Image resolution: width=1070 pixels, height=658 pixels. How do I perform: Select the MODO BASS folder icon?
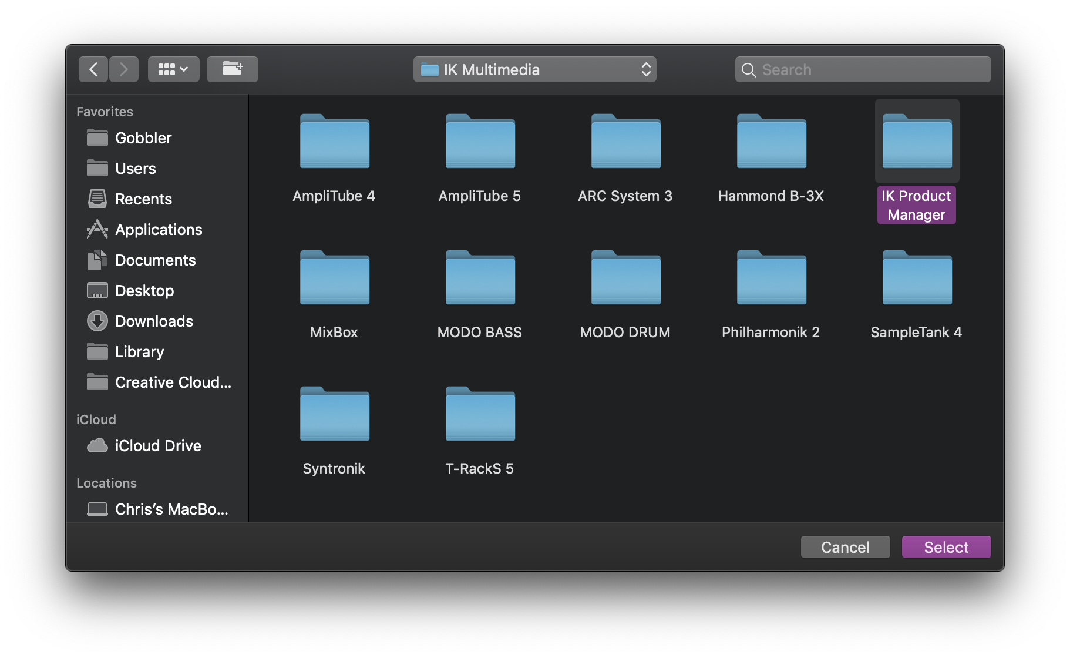[x=480, y=277]
